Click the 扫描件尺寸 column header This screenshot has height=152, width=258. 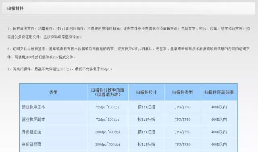146,92
